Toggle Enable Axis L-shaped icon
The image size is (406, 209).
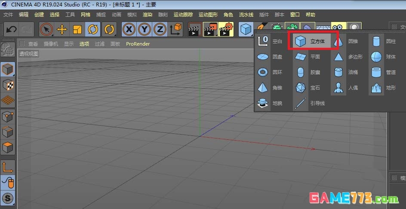[x=7, y=167]
